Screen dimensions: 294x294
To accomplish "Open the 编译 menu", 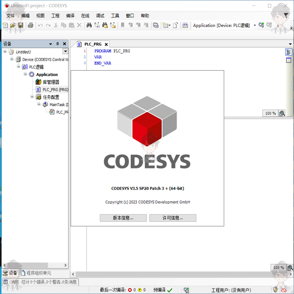I will tap(70, 15).
